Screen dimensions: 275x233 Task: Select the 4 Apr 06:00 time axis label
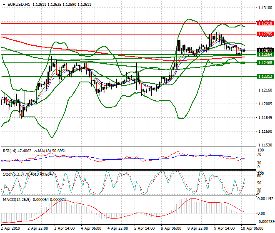point(91,228)
